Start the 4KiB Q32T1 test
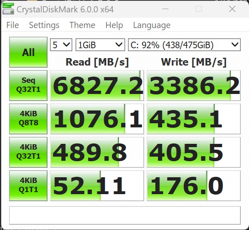The width and height of the screenshot is (249, 230). coord(28,152)
